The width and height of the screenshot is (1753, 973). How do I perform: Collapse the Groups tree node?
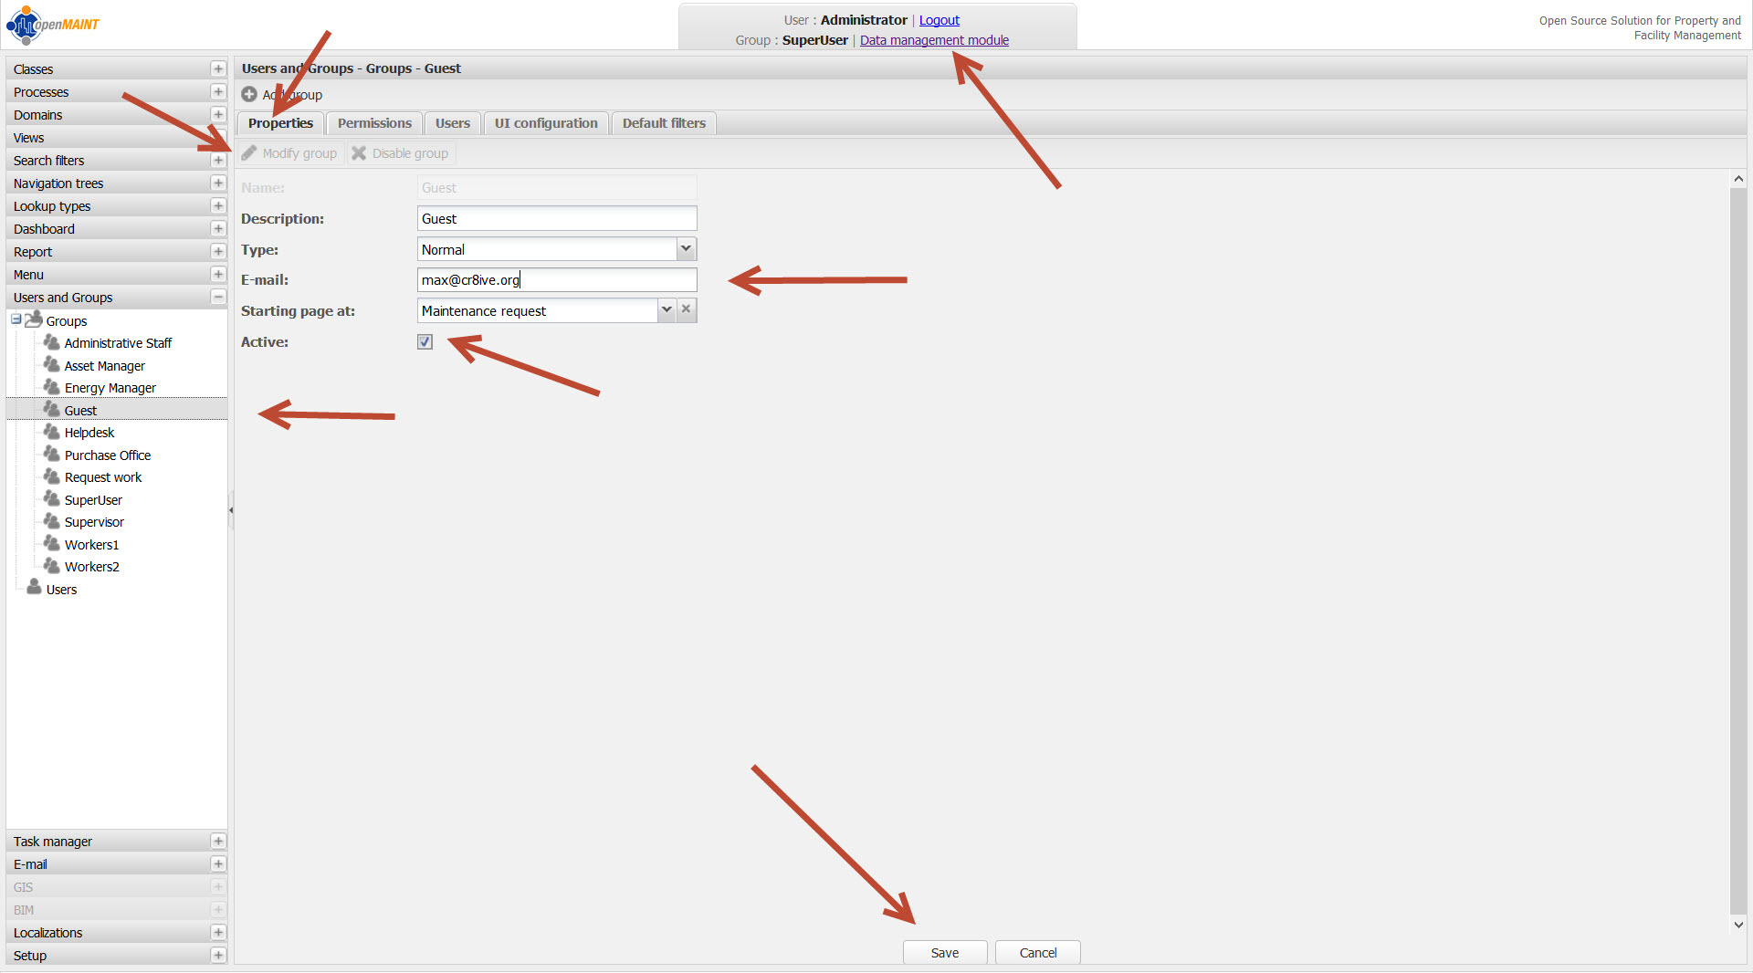pyautogui.click(x=16, y=319)
